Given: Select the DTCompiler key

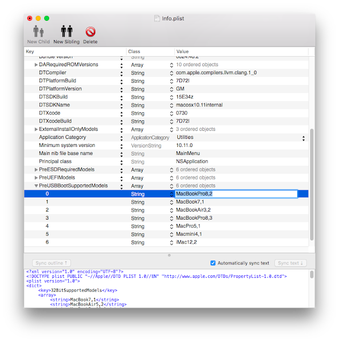Looking at the screenshot, I should (x=52, y=73).
